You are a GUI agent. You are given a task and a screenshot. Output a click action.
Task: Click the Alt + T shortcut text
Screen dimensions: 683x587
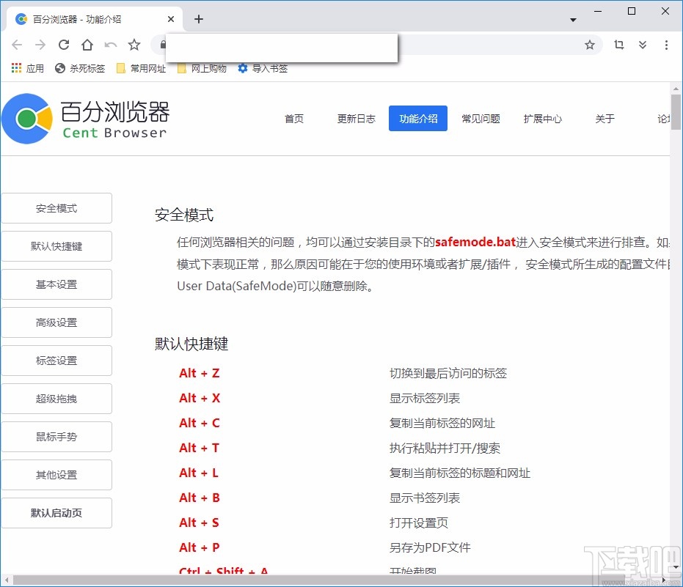[199, 448]
